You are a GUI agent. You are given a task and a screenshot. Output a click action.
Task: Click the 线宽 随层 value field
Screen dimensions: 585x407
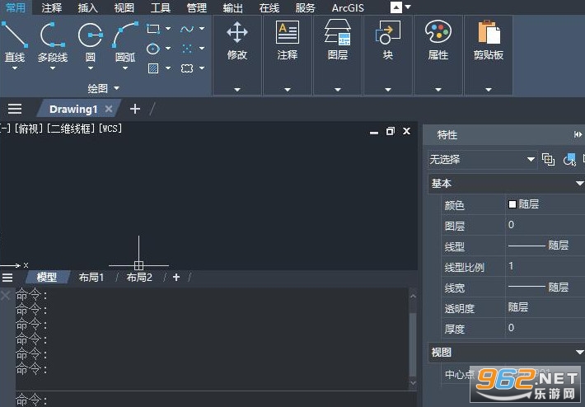pyautogui.click(x=545, y=287)
